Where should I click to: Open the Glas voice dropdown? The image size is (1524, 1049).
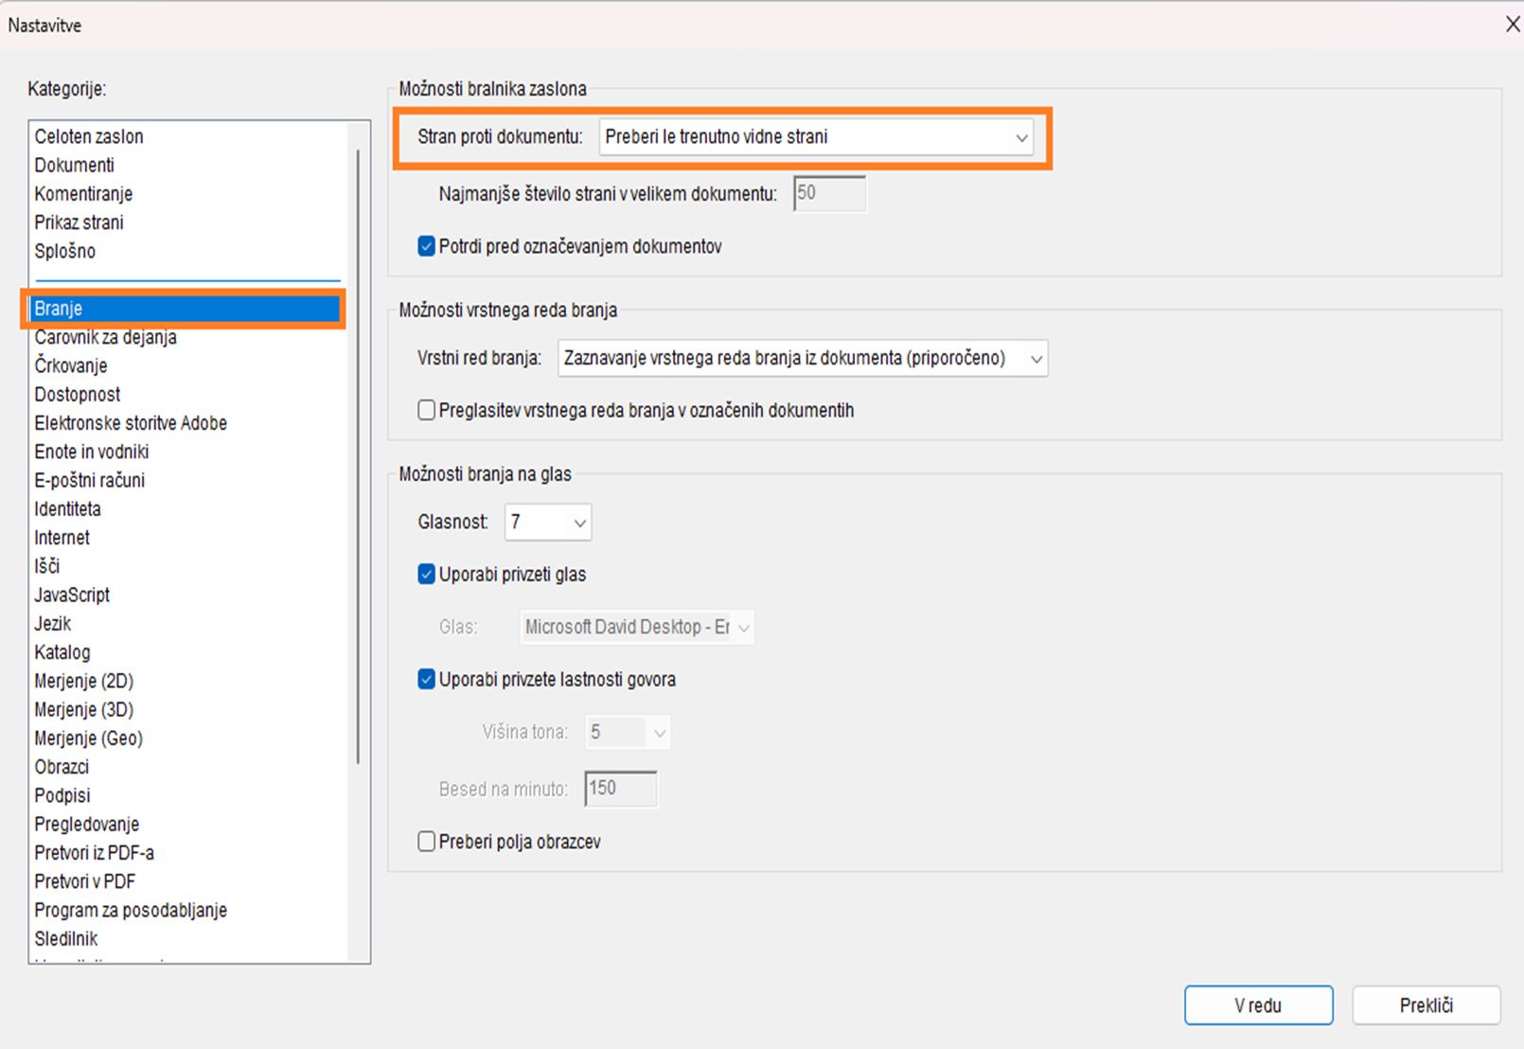click(637, 628)
